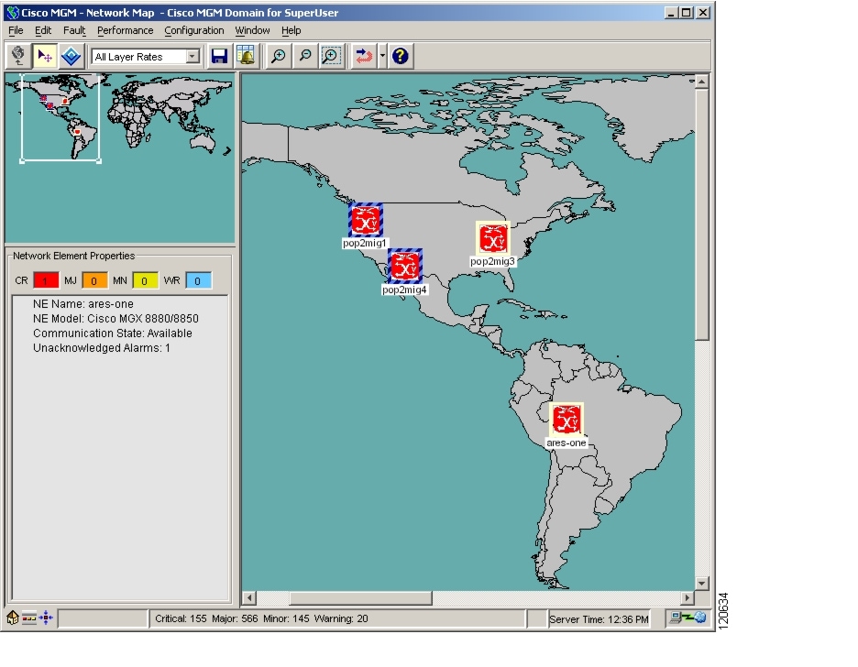Open the Fault menu
The width and height of the screenshot is (858, 667).
click(74, 30)
